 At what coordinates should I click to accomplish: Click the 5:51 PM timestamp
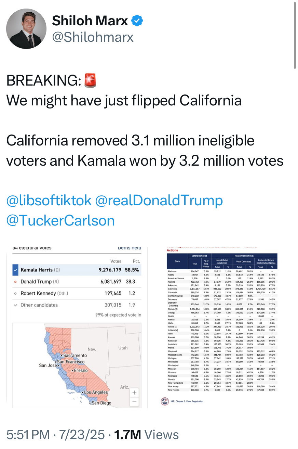pyautogui.click(x=28, y=435)
